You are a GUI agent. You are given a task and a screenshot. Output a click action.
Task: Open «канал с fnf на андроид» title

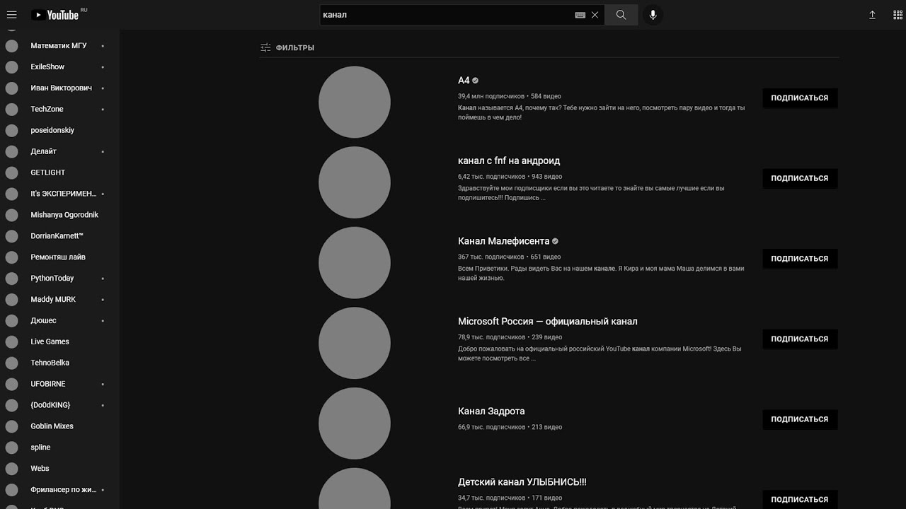click(x=509, y=160)
